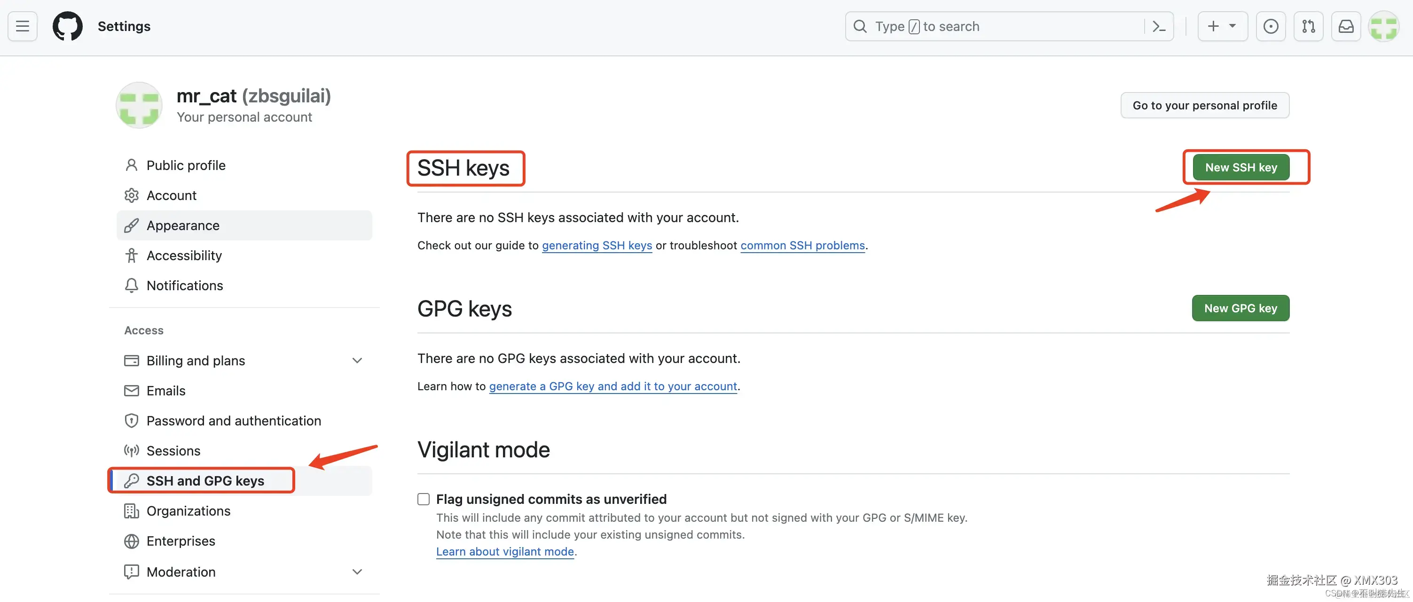Expand the Billing and plans section
1413x602 pixels.
(357, 361)
